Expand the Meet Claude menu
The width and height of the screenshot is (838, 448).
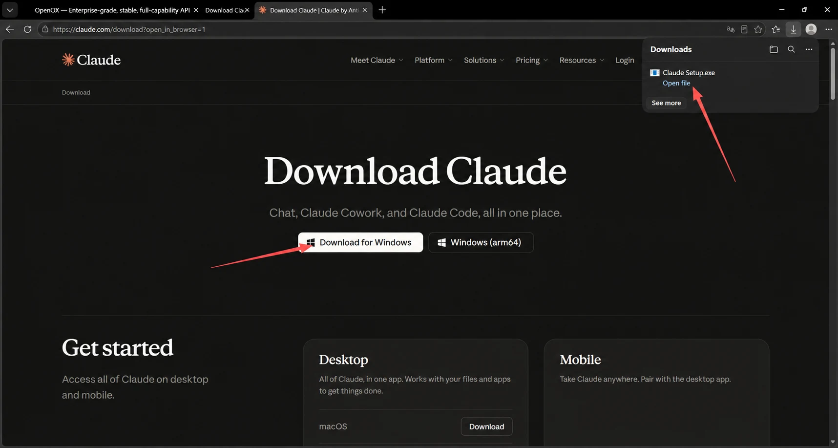click(x=377, y=60)
